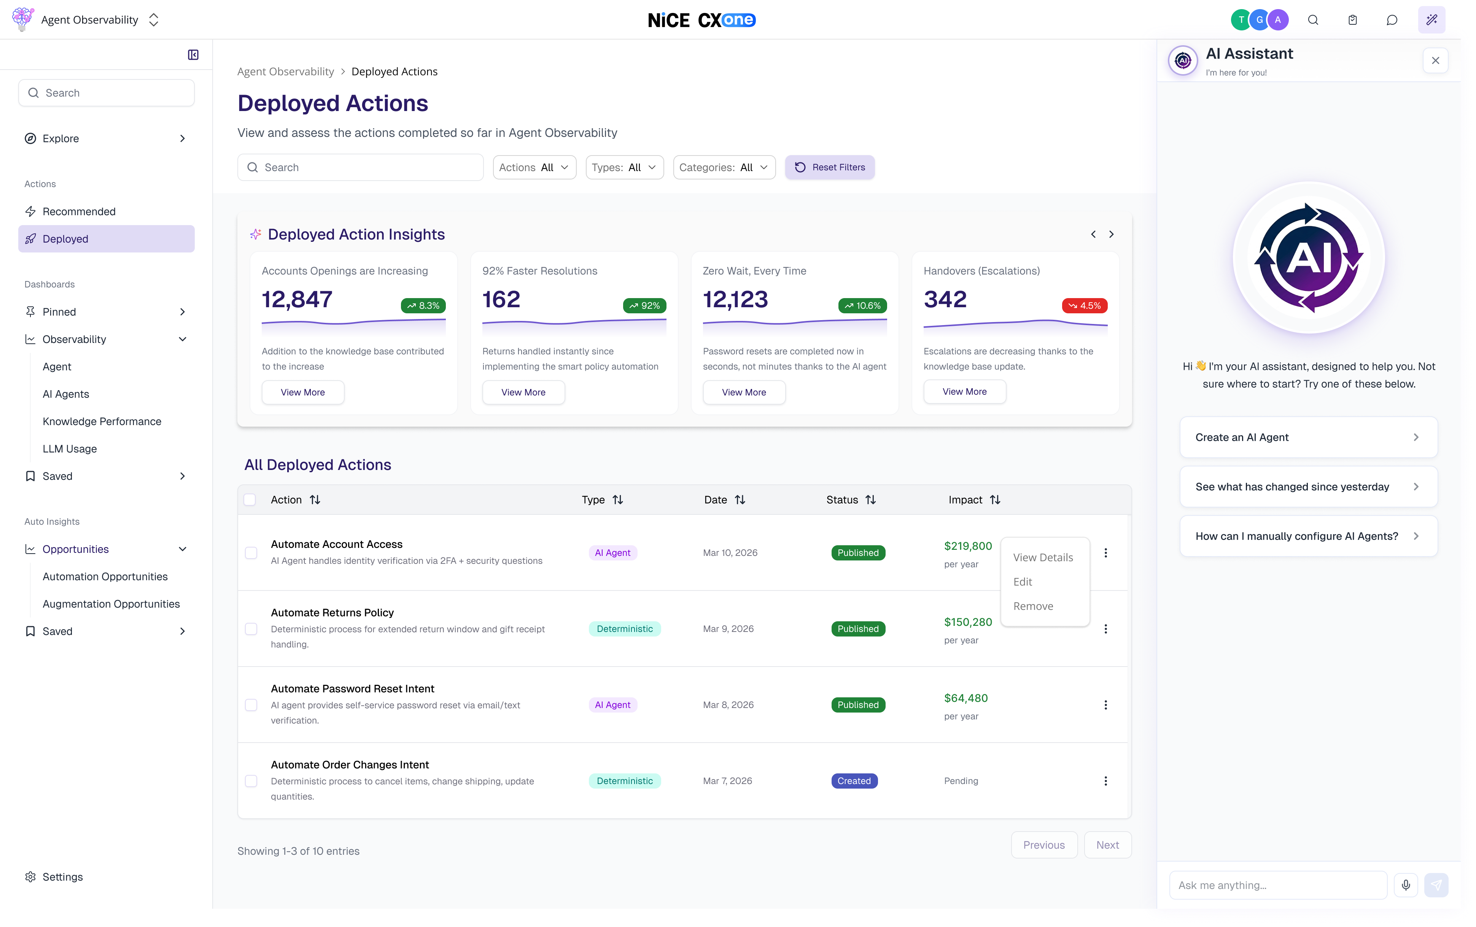1476x927 pixels.
Task: Open kebab menu for Automate Order Changes
Action: [x=1105, y=781]
